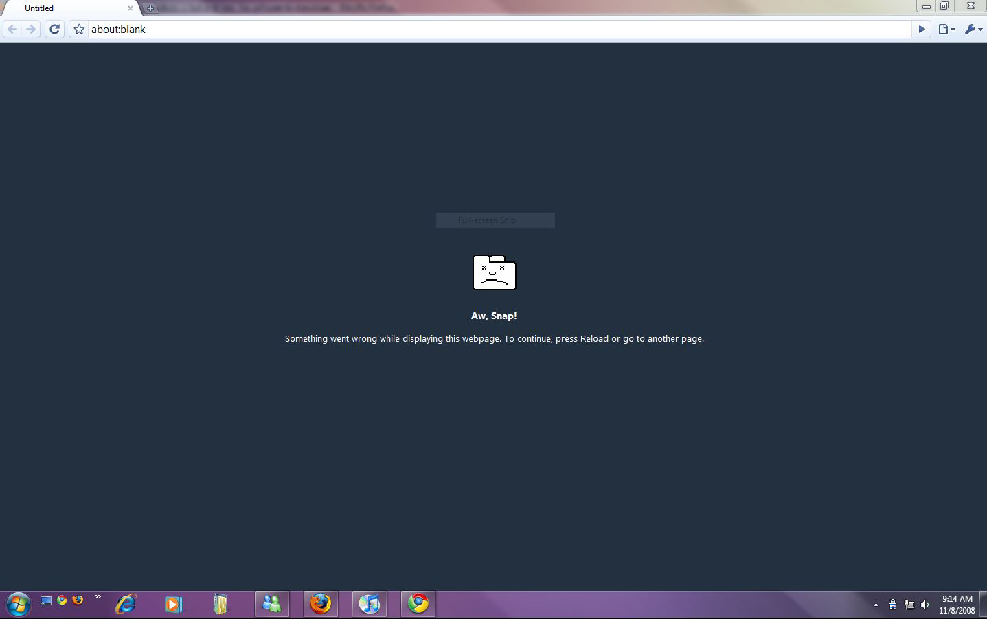Close the Chrome window
The image size is (987, 619).
[971, 6]
